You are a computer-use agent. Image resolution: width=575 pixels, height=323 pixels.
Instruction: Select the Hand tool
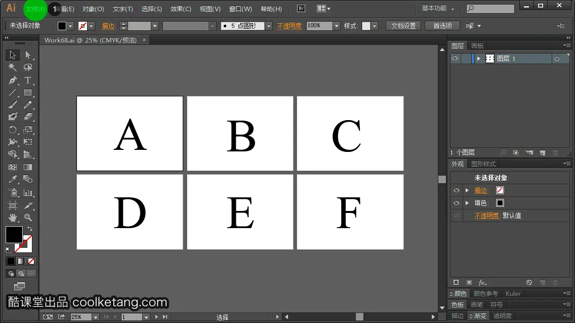click(13, 218)
